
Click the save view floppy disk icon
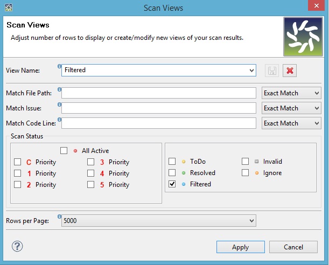273,71
